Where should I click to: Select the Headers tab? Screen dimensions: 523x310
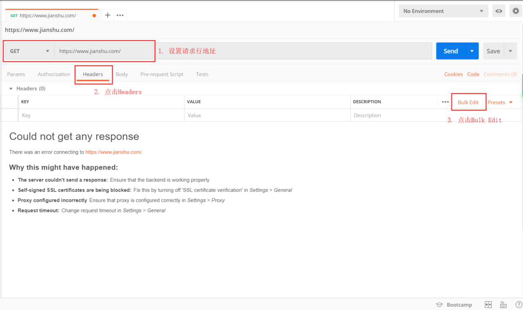(93, 74)
